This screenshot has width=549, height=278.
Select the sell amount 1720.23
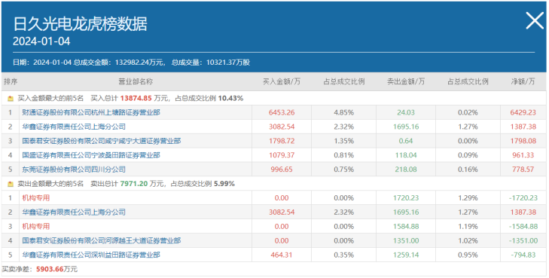click(x=406, y=198)
